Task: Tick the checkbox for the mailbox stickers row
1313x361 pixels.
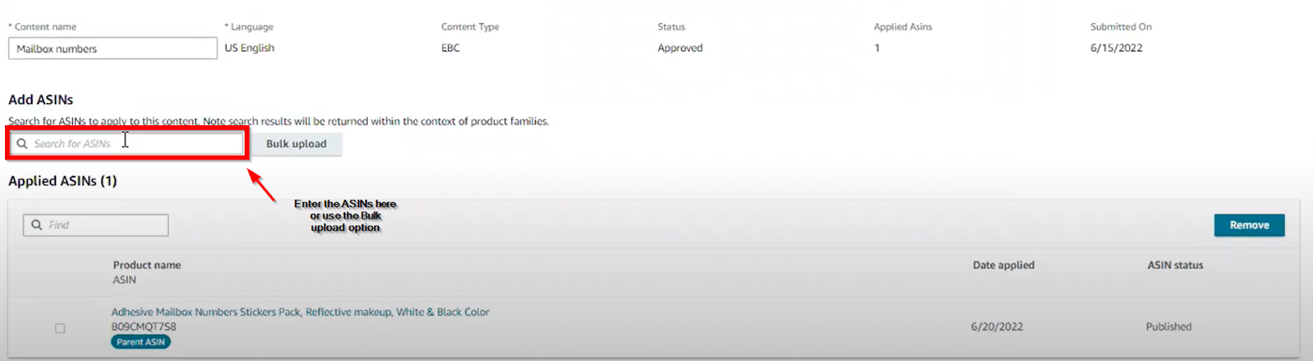Action: (x=60, y=328)
